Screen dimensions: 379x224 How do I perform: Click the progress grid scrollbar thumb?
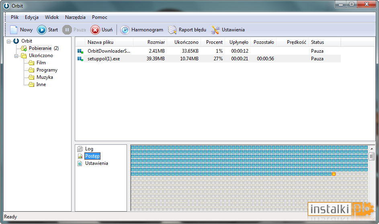coord(371,156)
